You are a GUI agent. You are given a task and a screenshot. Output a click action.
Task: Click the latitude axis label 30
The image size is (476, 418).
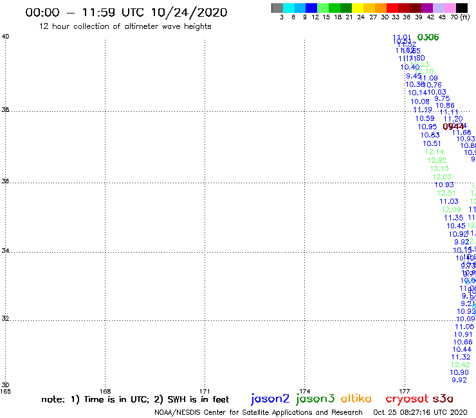pos(5,385)
